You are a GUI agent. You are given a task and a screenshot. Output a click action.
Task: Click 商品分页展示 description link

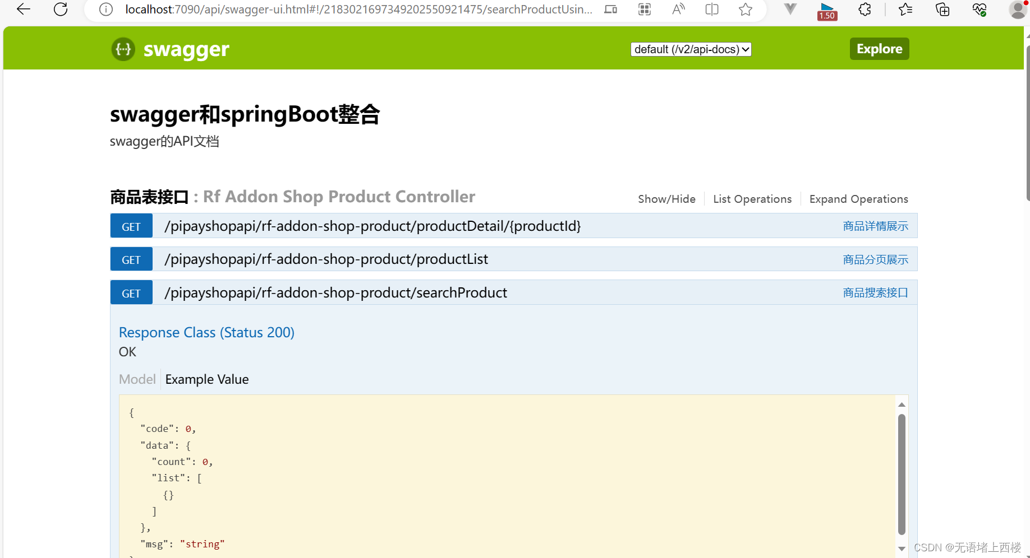coord(875,259)
